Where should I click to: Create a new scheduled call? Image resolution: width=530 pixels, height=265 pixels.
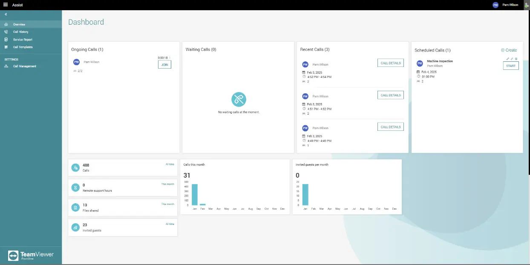pos(509,50)
